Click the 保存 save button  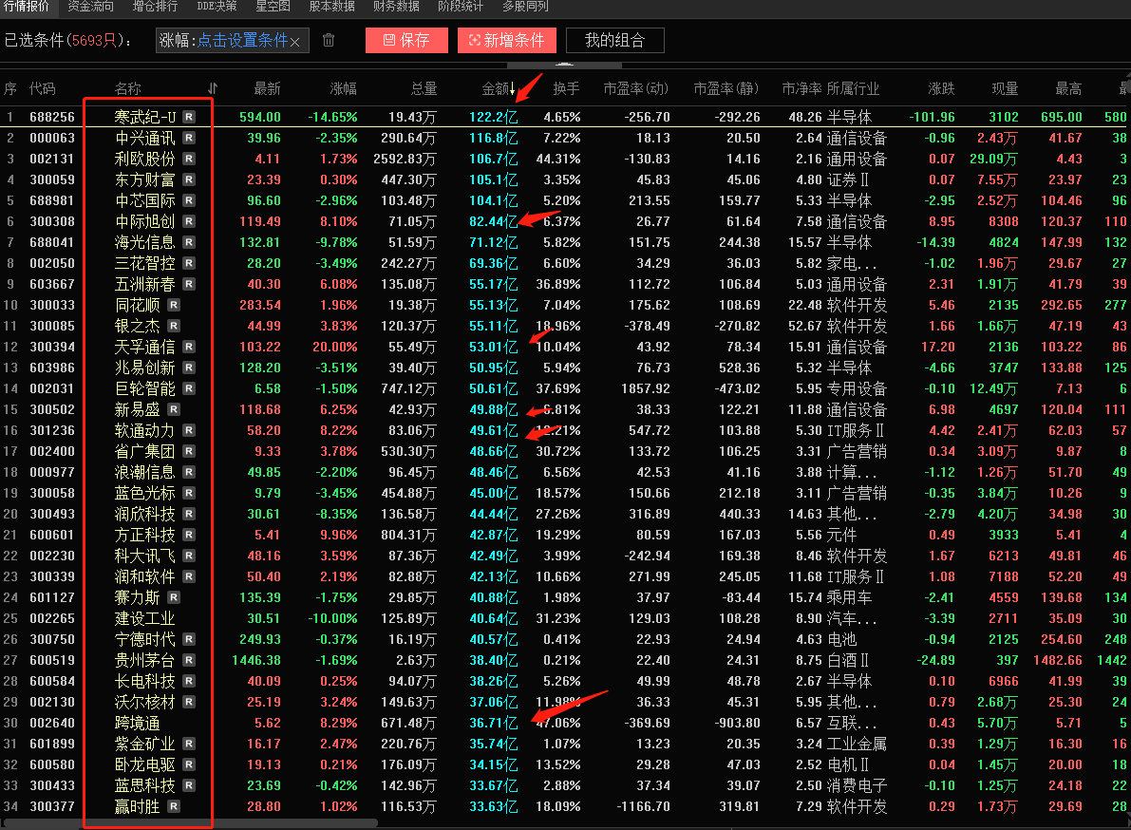pyautogui.click(x=406, y=41)
